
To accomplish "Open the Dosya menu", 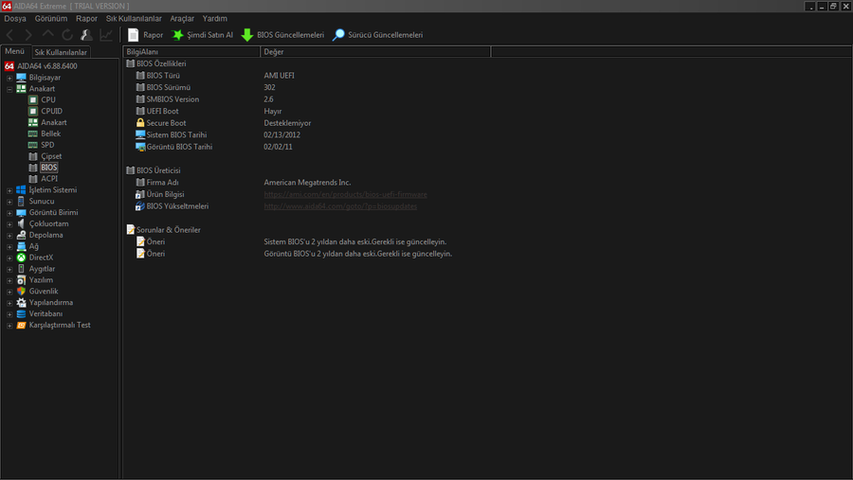I will point(15,19).
